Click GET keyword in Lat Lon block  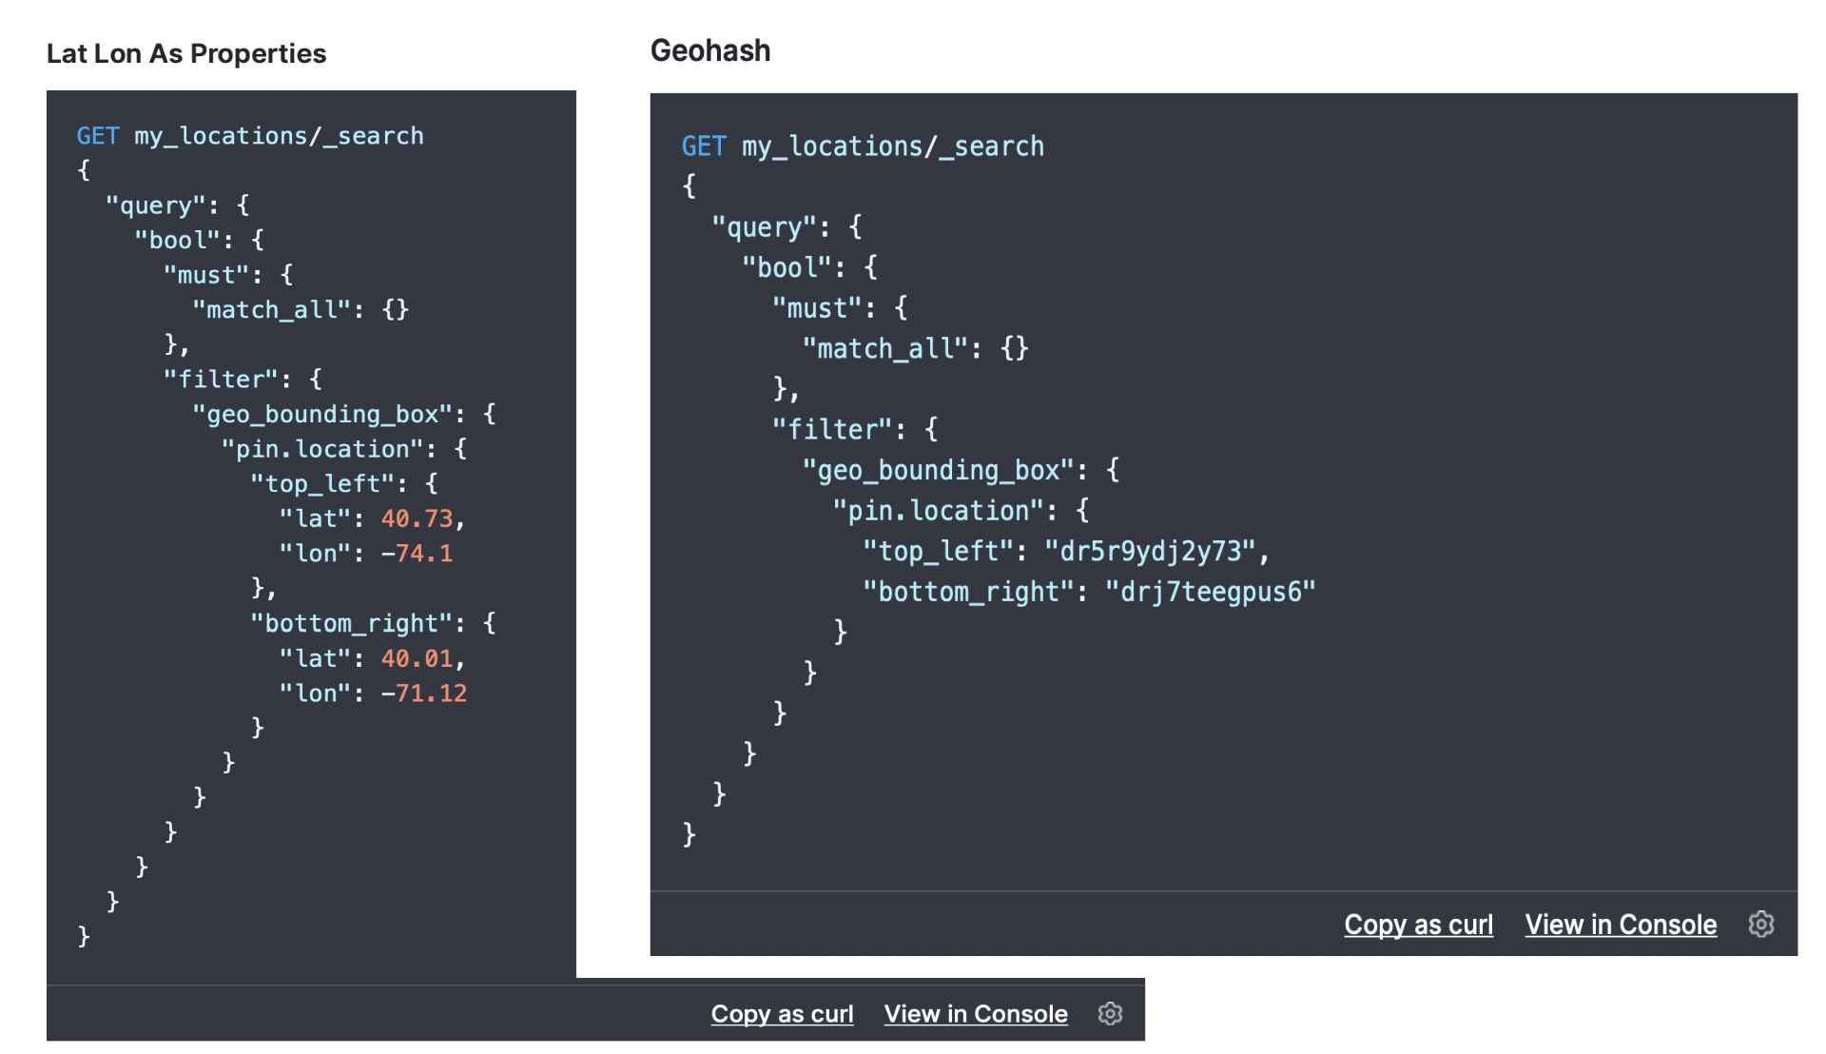[x=98, y=136]
